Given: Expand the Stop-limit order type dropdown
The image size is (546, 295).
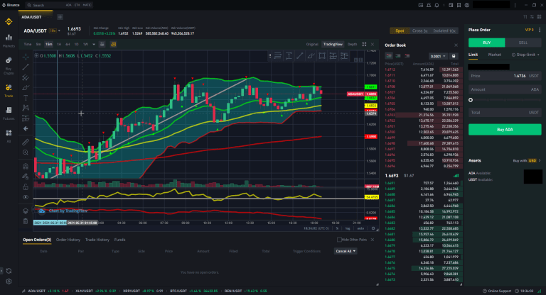Looking at the screenshot, I should point(525,55).
